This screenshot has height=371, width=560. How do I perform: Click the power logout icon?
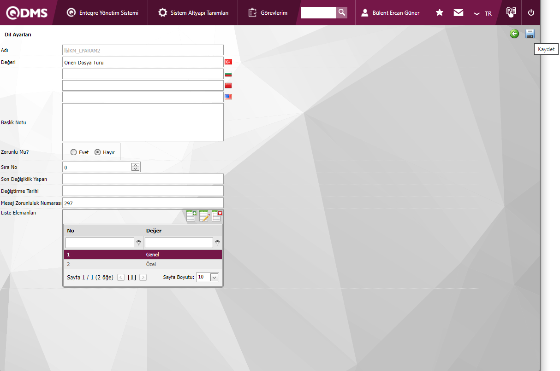pyautogui.click(x=531, y=12)
